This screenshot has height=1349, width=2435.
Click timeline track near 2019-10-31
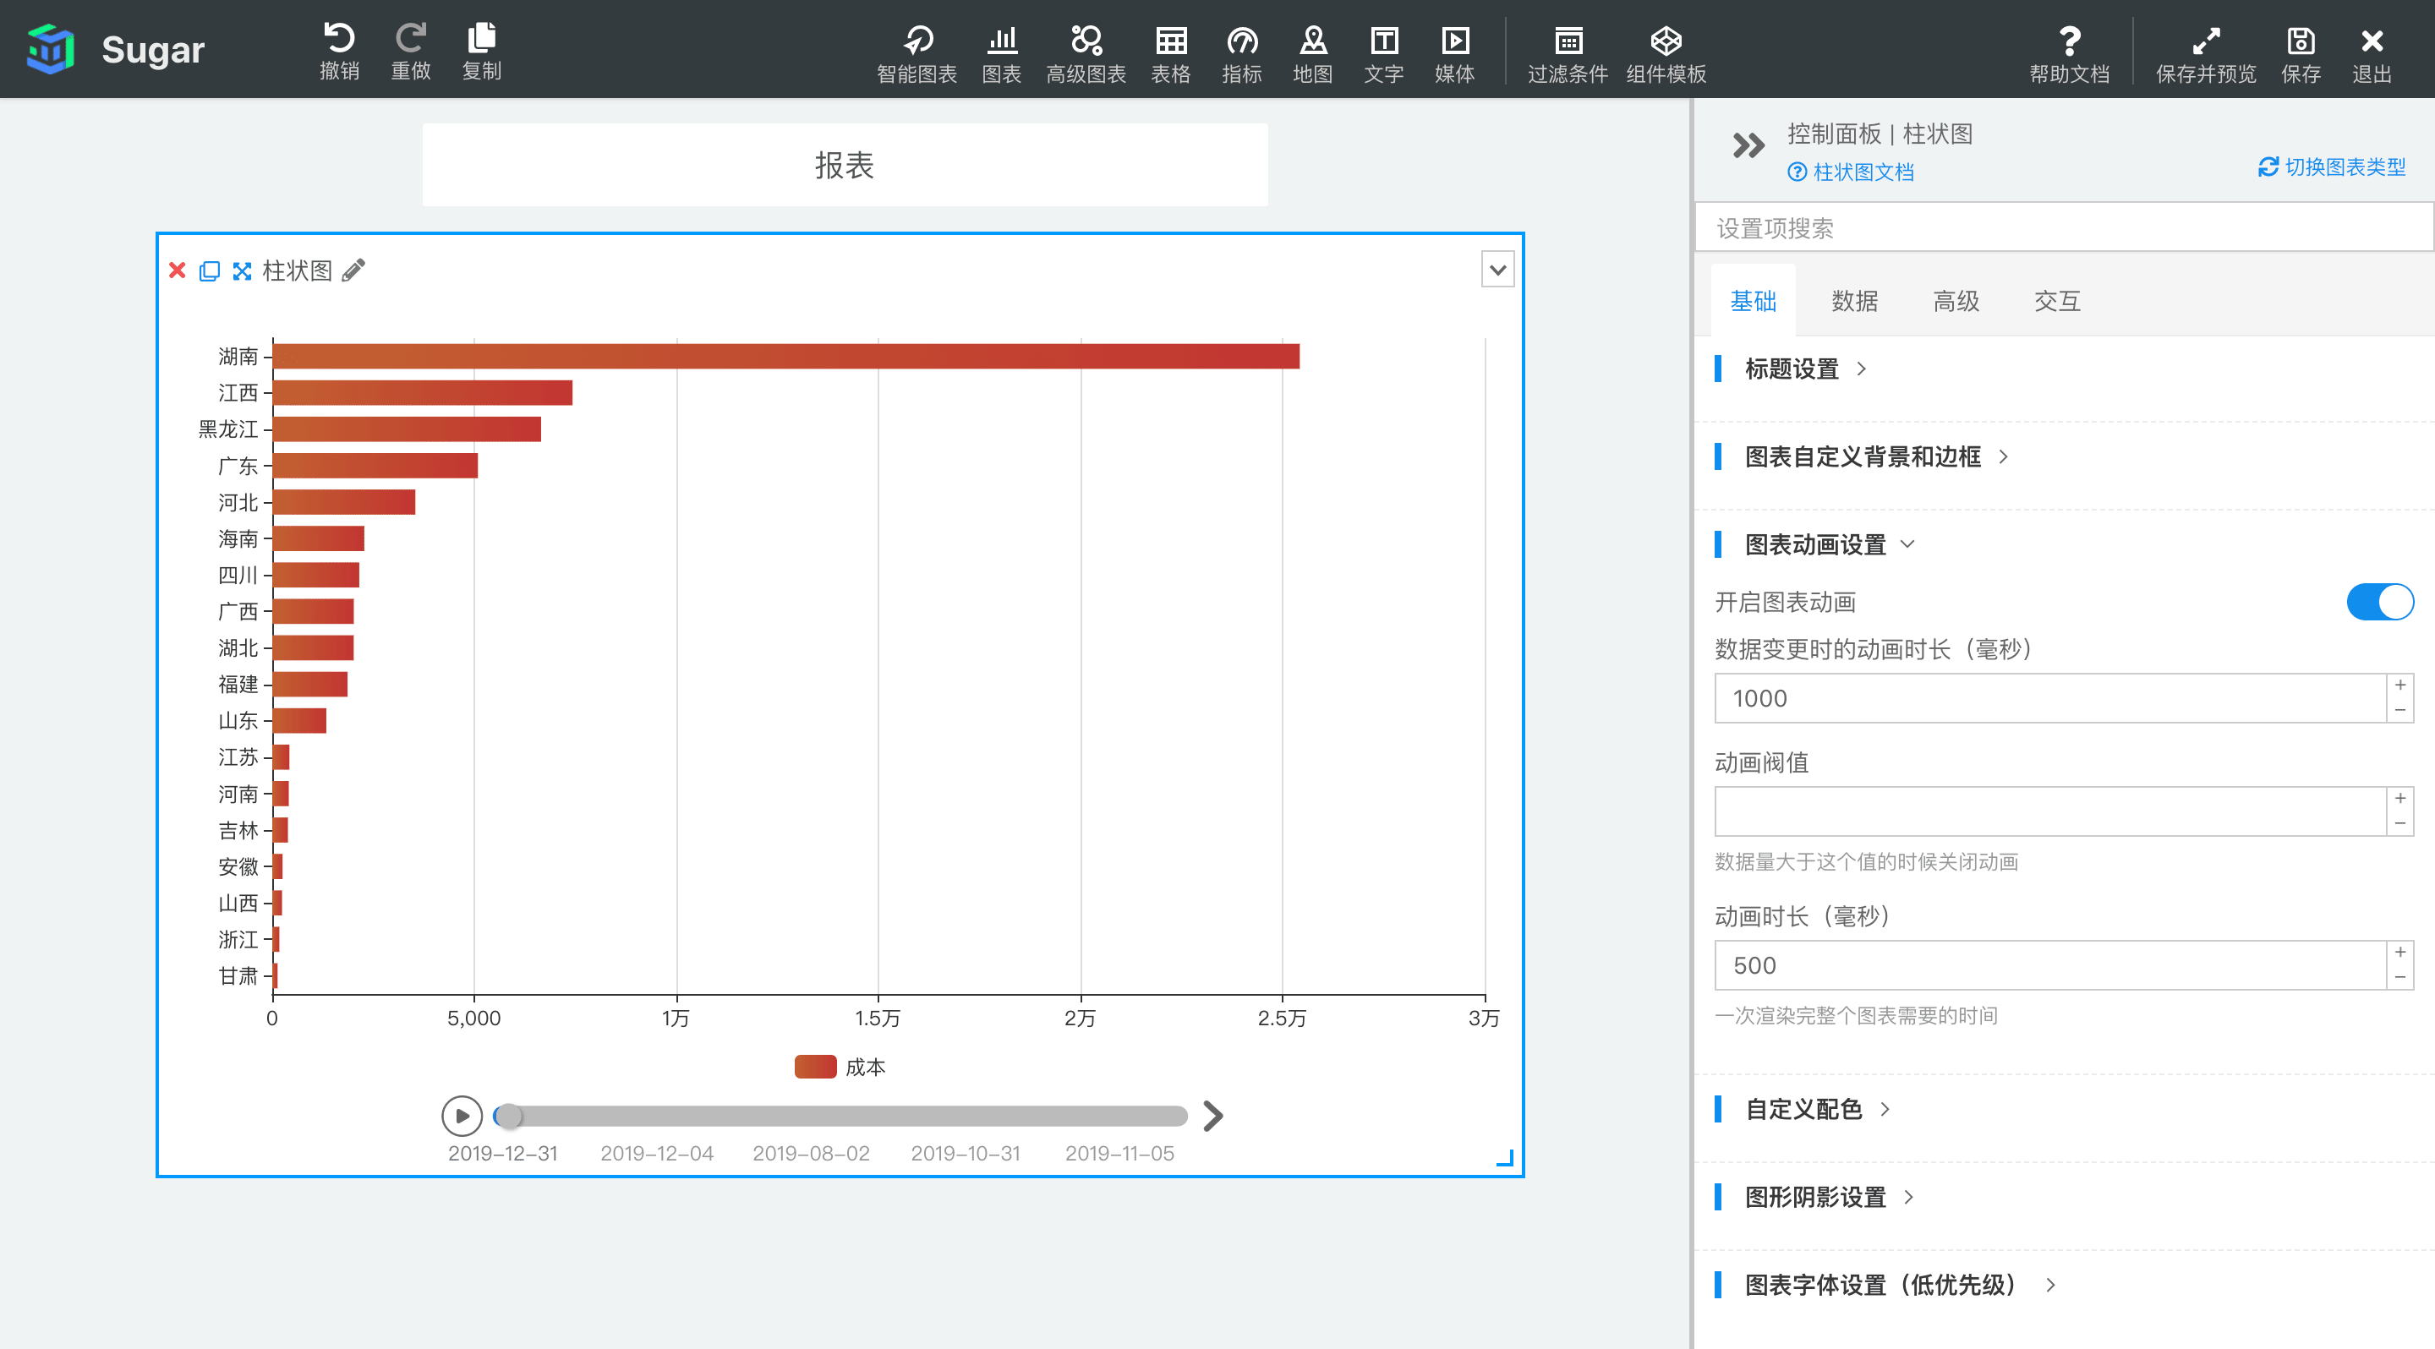(965, 1116)
